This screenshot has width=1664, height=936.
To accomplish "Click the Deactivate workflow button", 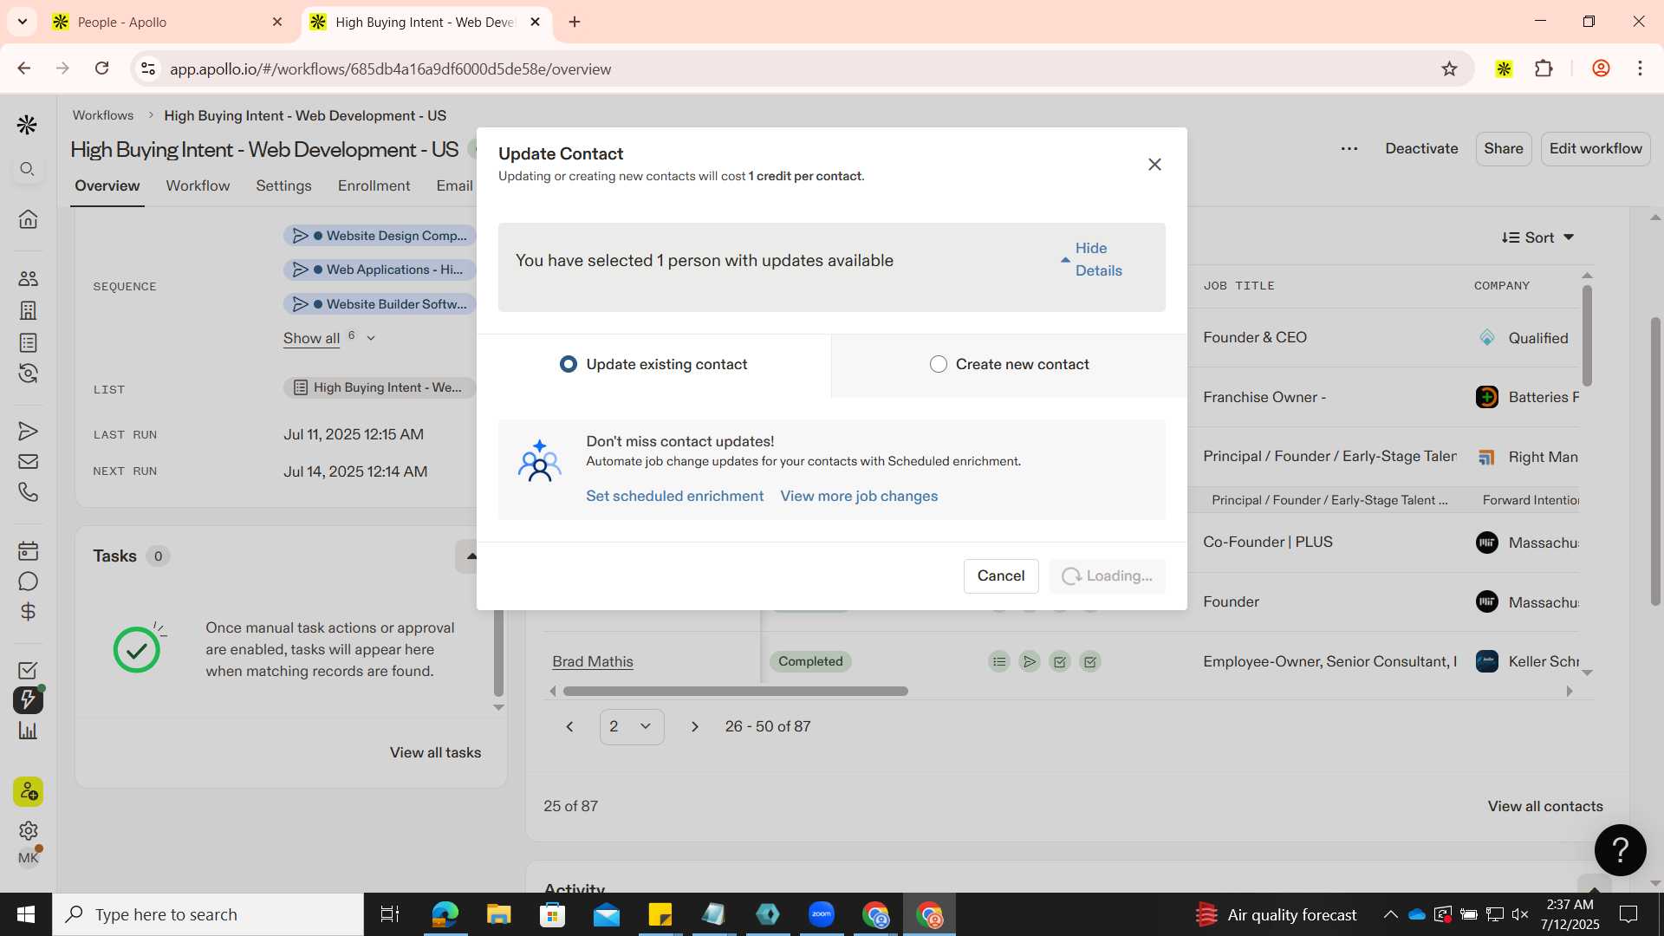I will click(x=1421, y=149).
